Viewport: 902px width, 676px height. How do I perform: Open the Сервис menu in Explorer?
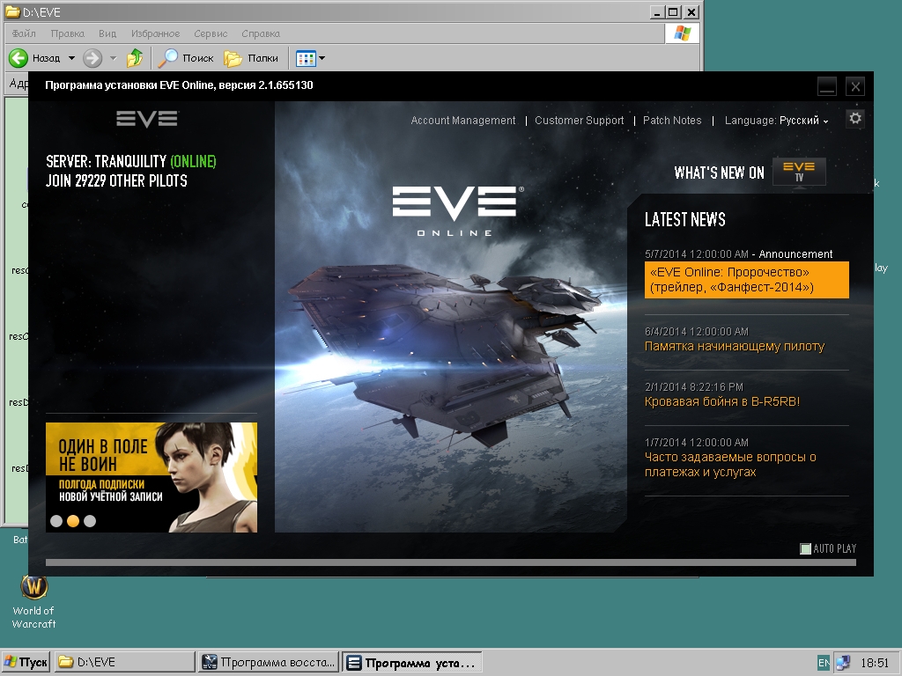pos(211,33)
